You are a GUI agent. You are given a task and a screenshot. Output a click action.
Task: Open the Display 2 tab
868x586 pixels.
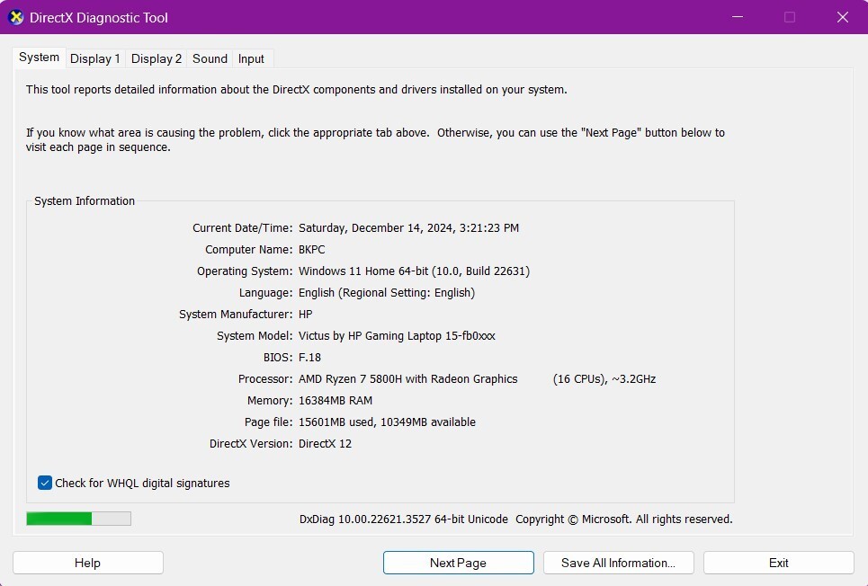(157, 58)
